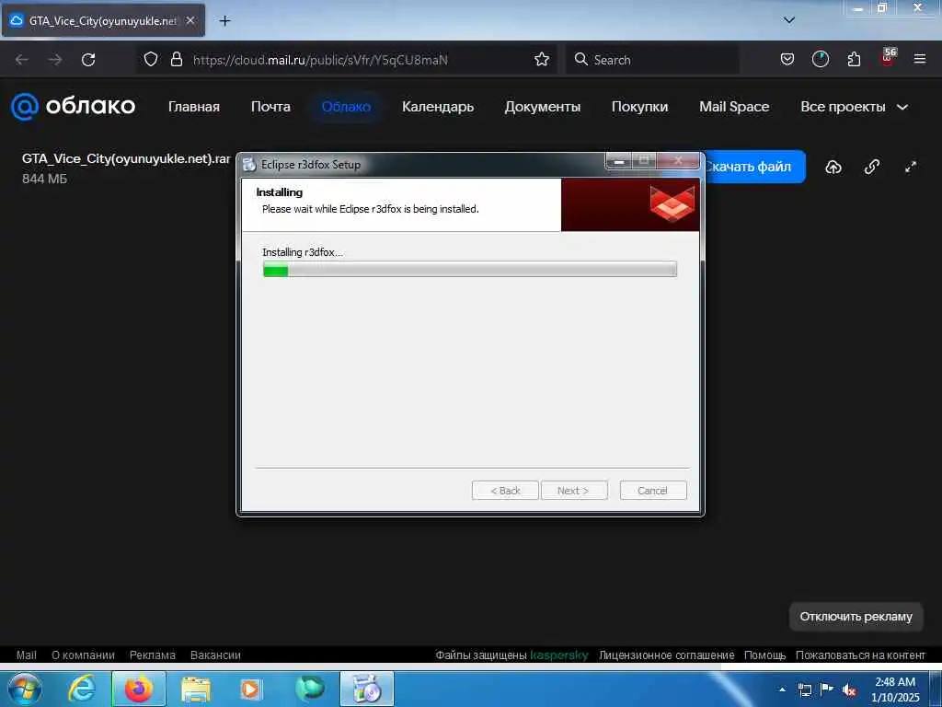
Task: Bookmark this page with star icon
Action: (x=541, y=59)
